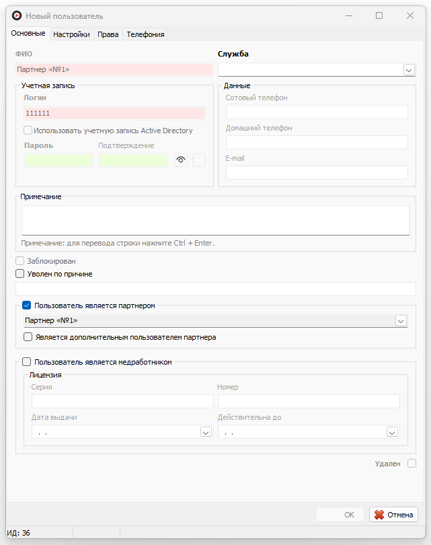Uncheck 'Пользователь является партнером' checkbox
This screenshot has width=431, height=545.
[27, 305]
